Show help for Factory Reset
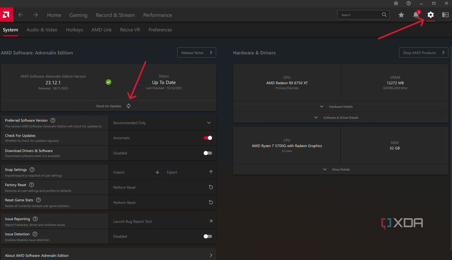452x260 pixels. (32, 185)
